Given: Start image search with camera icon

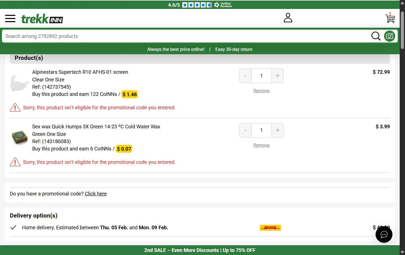Looking at the screenshot, I should (390, 36).
